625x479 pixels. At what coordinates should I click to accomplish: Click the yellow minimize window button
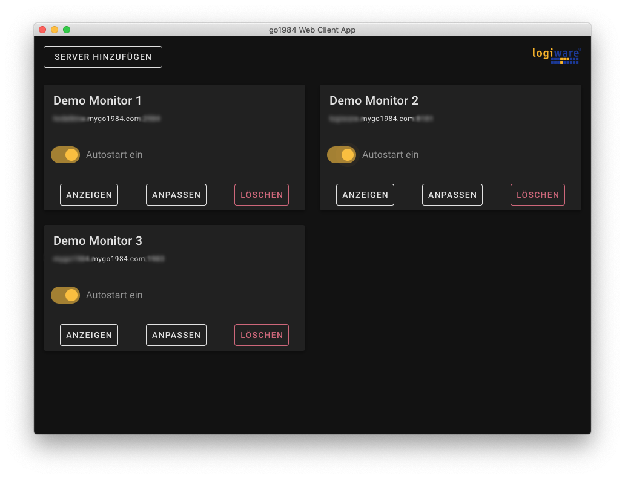[x=55, y=30]
